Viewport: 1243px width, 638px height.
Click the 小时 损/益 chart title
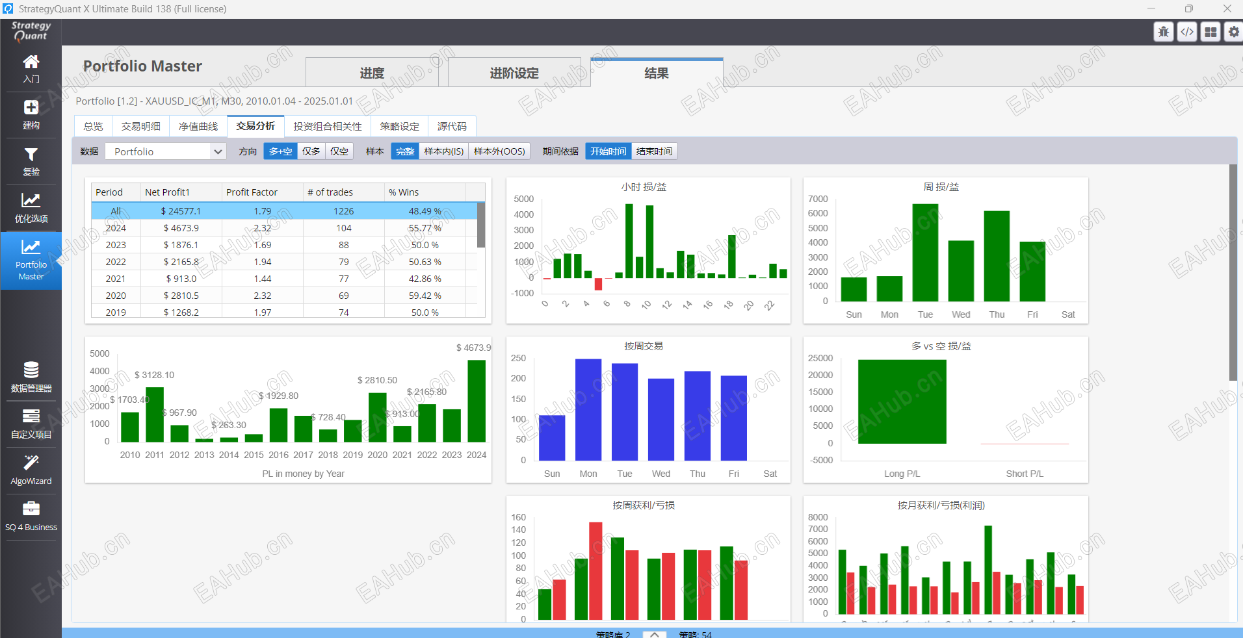pos(644,187)
